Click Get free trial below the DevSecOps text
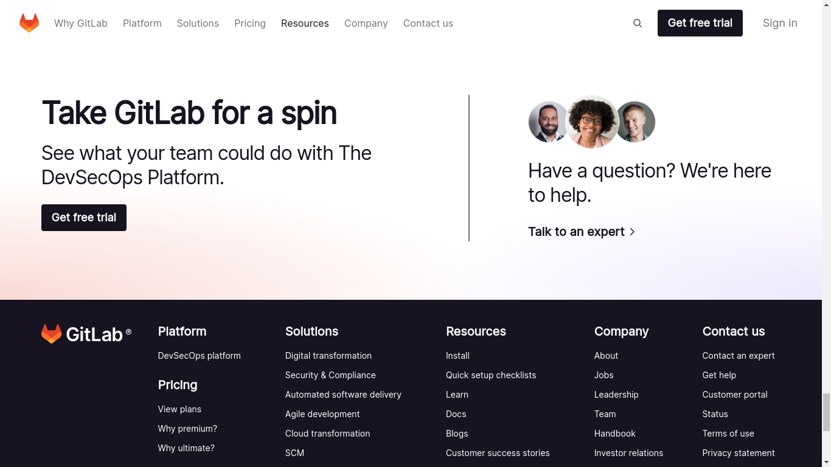The image size is (831, 467). point(84,218)
